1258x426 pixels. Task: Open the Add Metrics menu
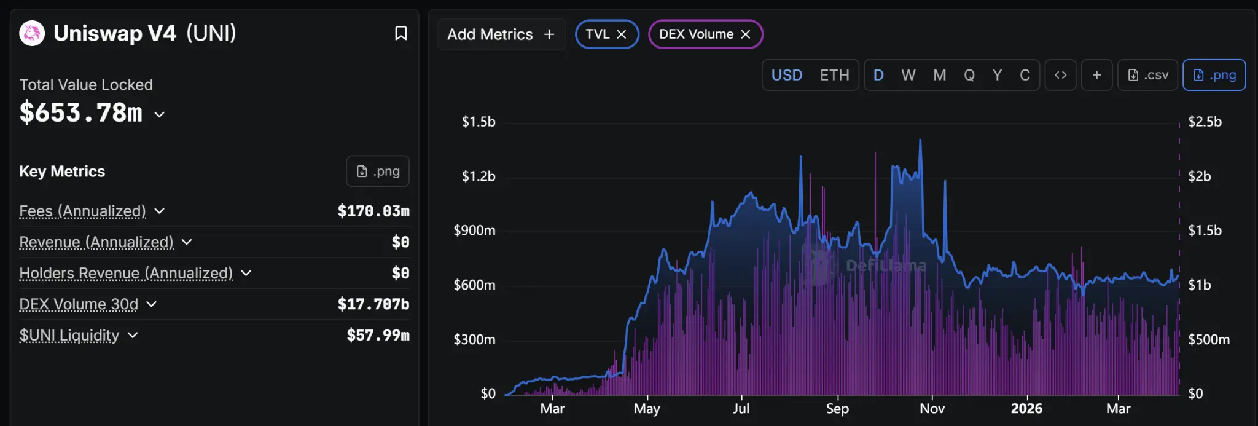(501, 34)
